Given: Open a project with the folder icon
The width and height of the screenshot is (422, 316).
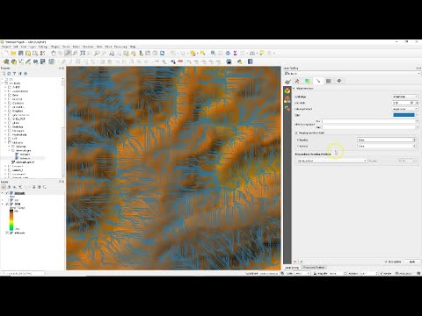Looking at the screenshot, I should click(x=13, y=54).
